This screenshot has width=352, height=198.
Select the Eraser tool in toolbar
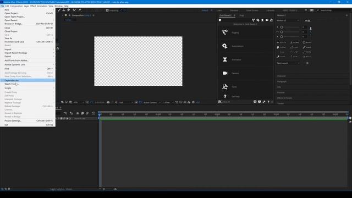tap(68, 10)
